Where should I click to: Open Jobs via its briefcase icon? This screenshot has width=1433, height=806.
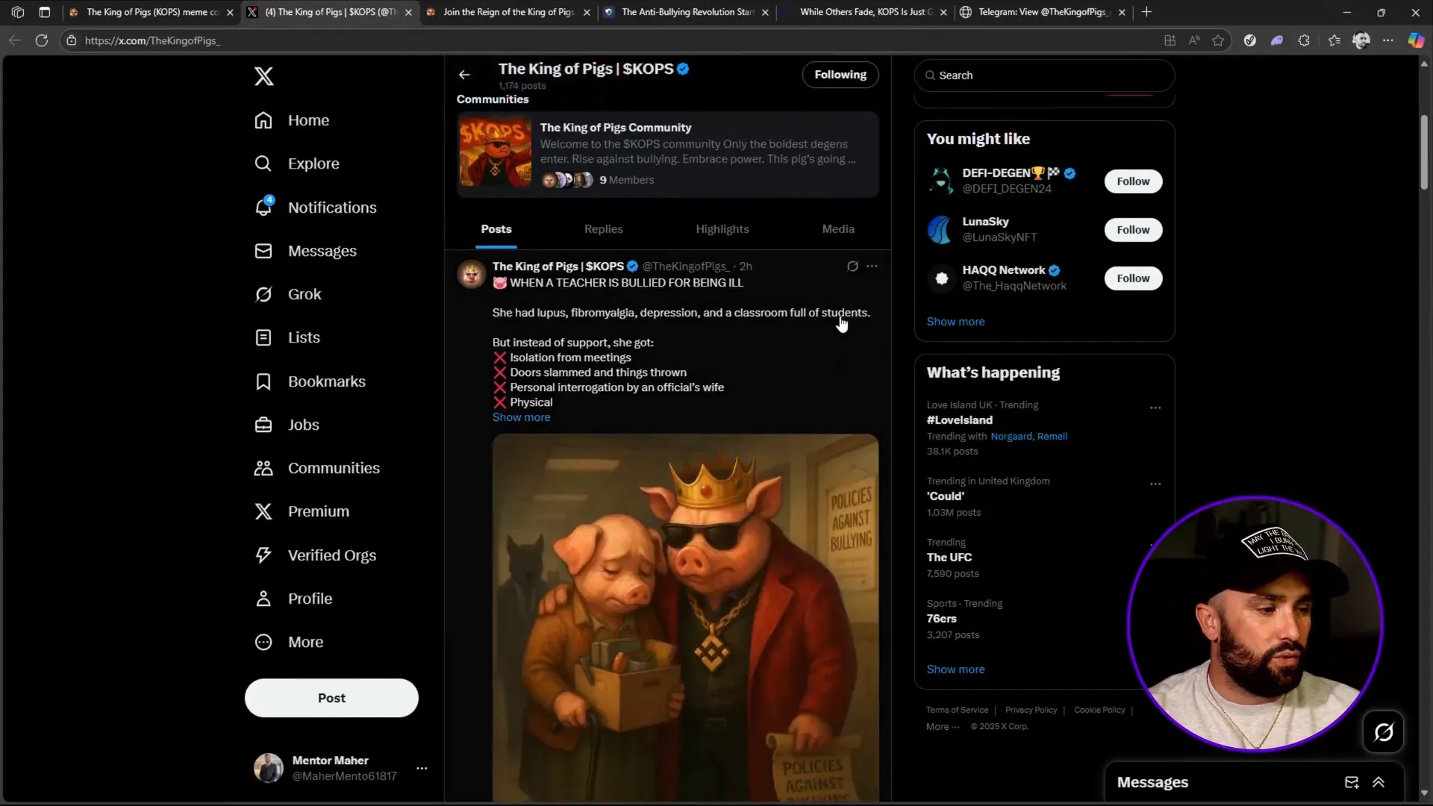click(263, 425)
